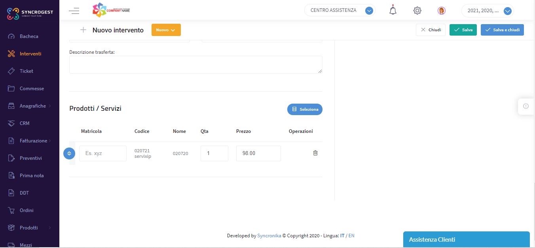Open the settings gear icon
Screen dimensions: 535x248
(417, 11)
